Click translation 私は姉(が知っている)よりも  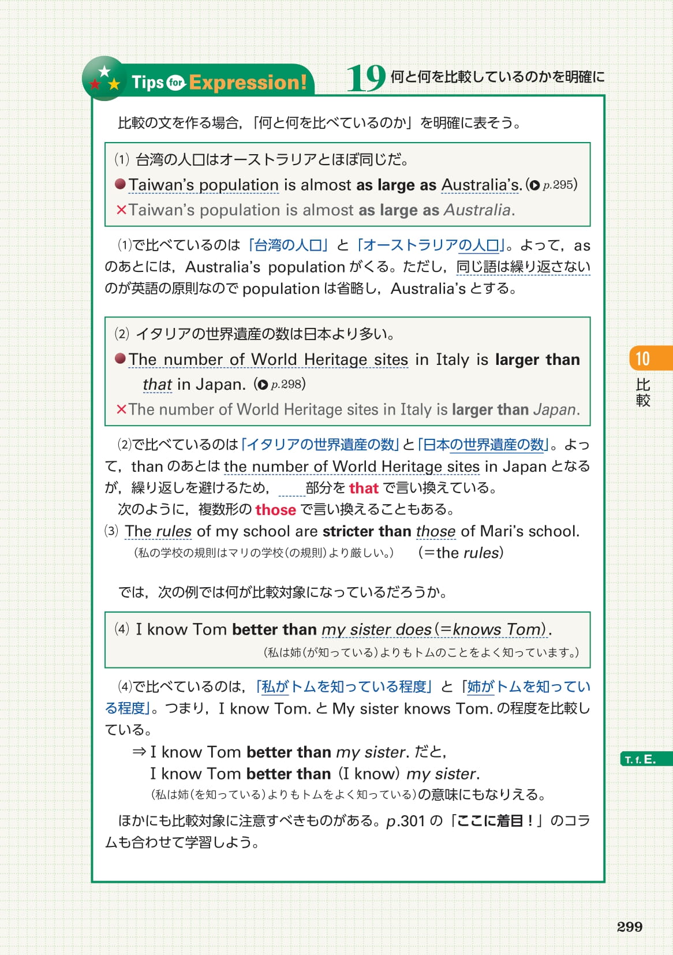tap(421, 652)
